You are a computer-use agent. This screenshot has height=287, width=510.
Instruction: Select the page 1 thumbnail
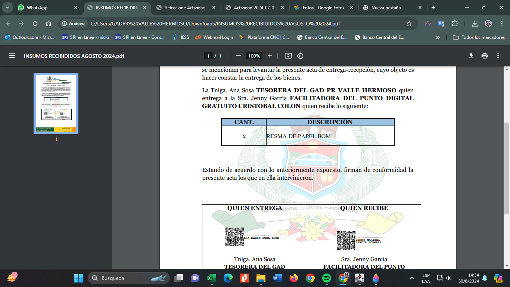click(56, 104)
